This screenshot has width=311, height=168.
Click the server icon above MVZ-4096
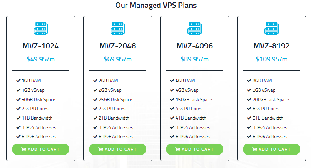click(x=195, y=29)
